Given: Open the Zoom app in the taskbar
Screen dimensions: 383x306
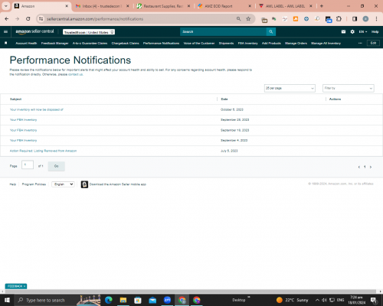Looking at the screenshot, I should point(167,300).
